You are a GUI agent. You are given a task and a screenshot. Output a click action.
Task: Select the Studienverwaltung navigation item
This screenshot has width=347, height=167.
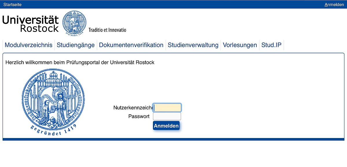point(193,45)
